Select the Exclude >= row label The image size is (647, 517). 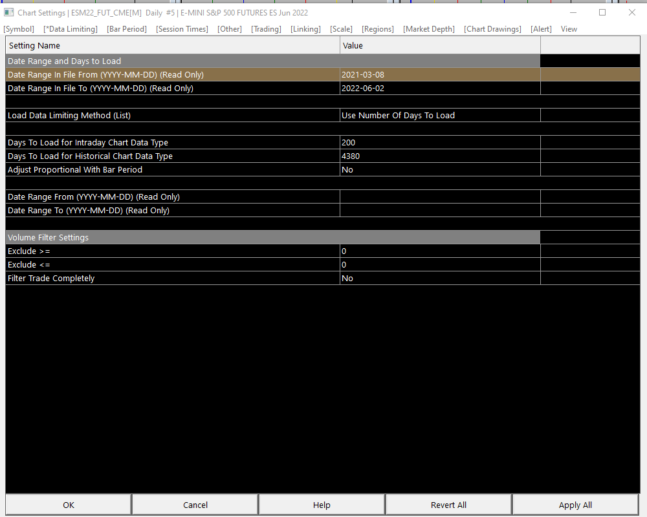click(29, 251)
